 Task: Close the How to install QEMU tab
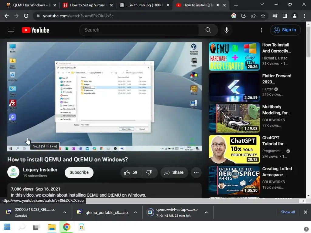pos(224,5)
